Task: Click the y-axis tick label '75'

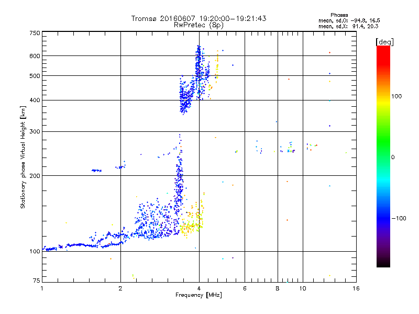Action: tap(37, 281)
